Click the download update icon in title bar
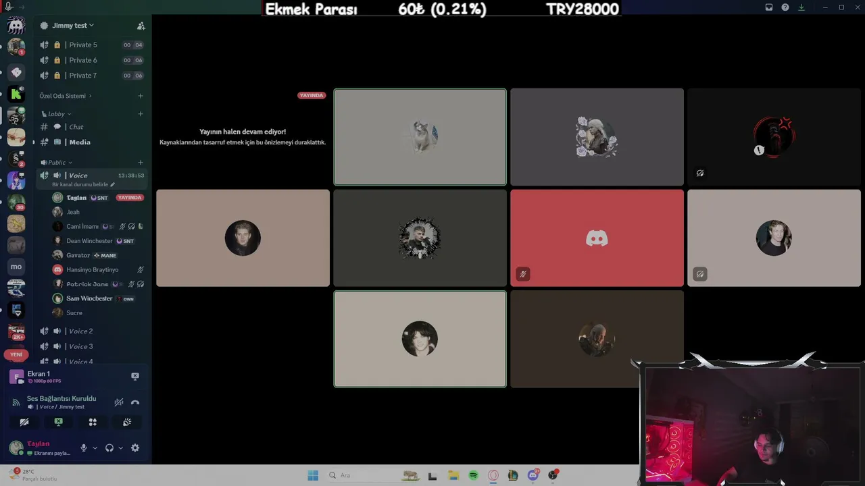865x486 pixels. [801, 7]
